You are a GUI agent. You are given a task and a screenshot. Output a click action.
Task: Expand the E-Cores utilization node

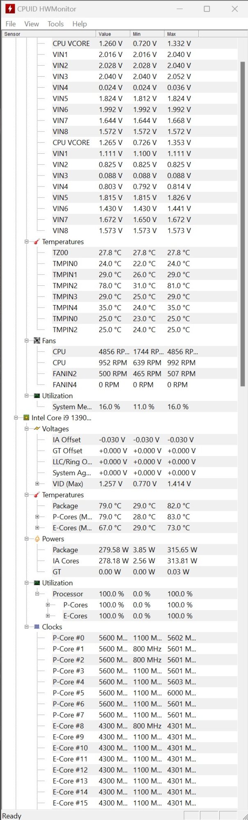(x=48, y=616)
